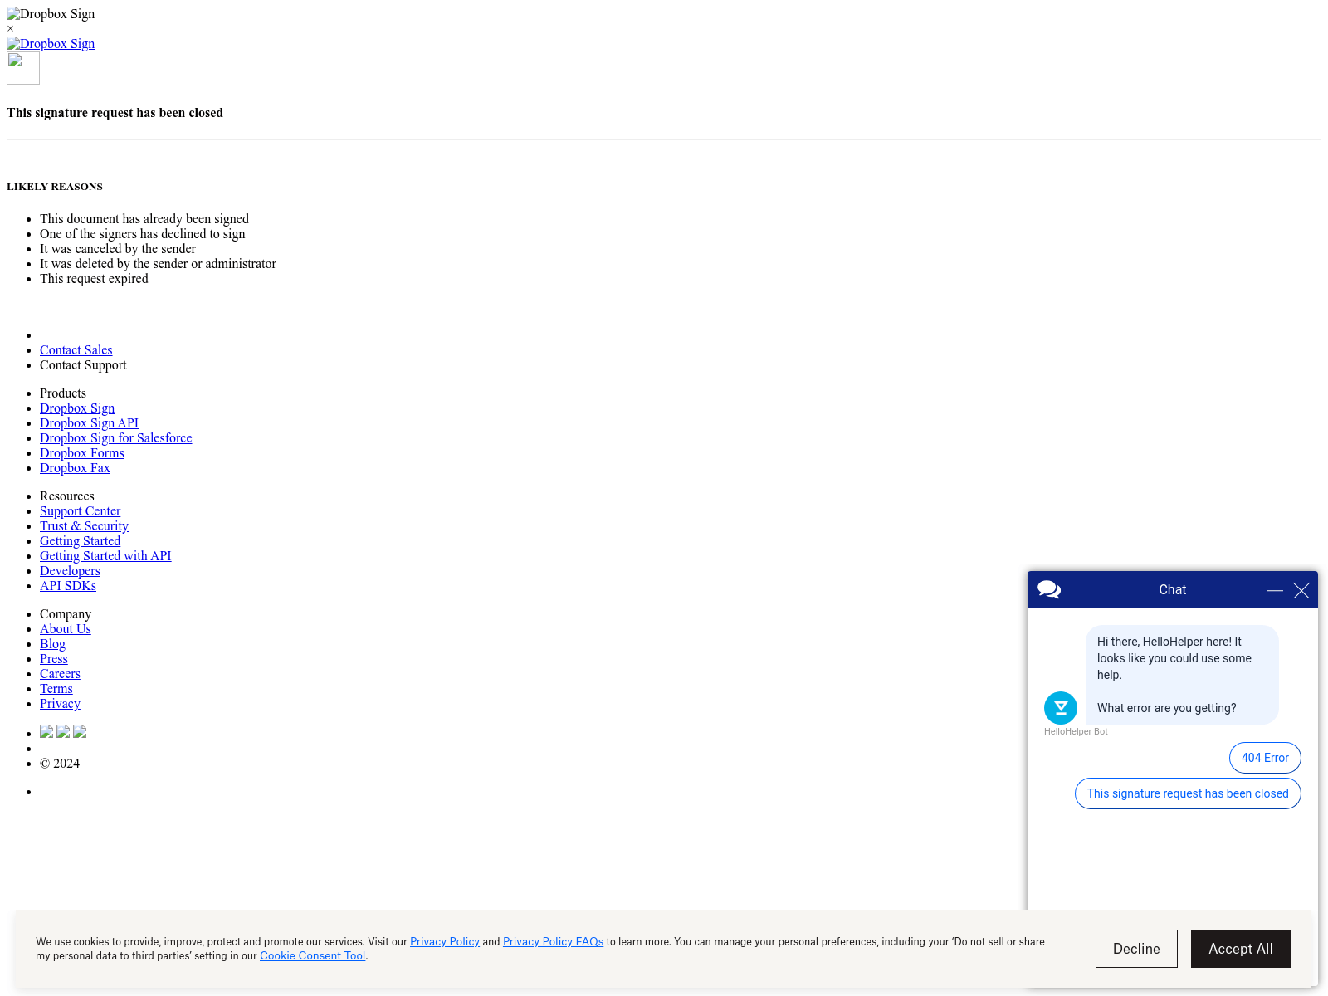The height and width of the screenshot is (996, 1328).
Task: Visit the Developers link
Action: point(70,571)
